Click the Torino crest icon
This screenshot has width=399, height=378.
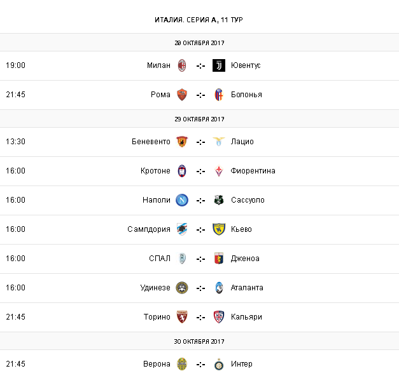pyautogui.click(x=182, y=317)
